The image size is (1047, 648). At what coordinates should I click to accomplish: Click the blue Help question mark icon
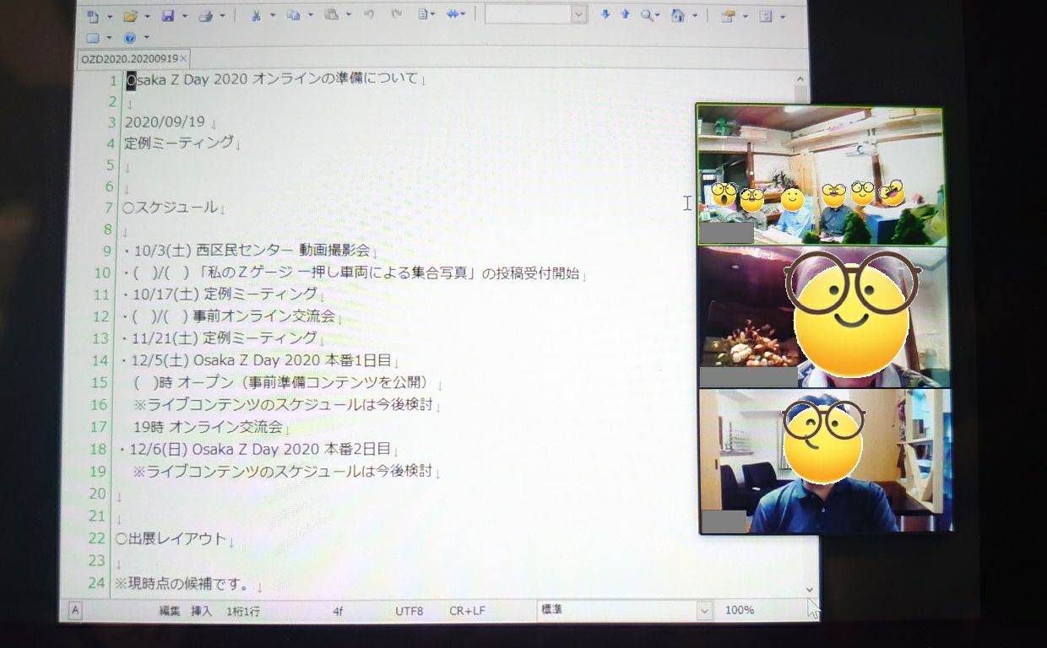(x=129, y=38)
